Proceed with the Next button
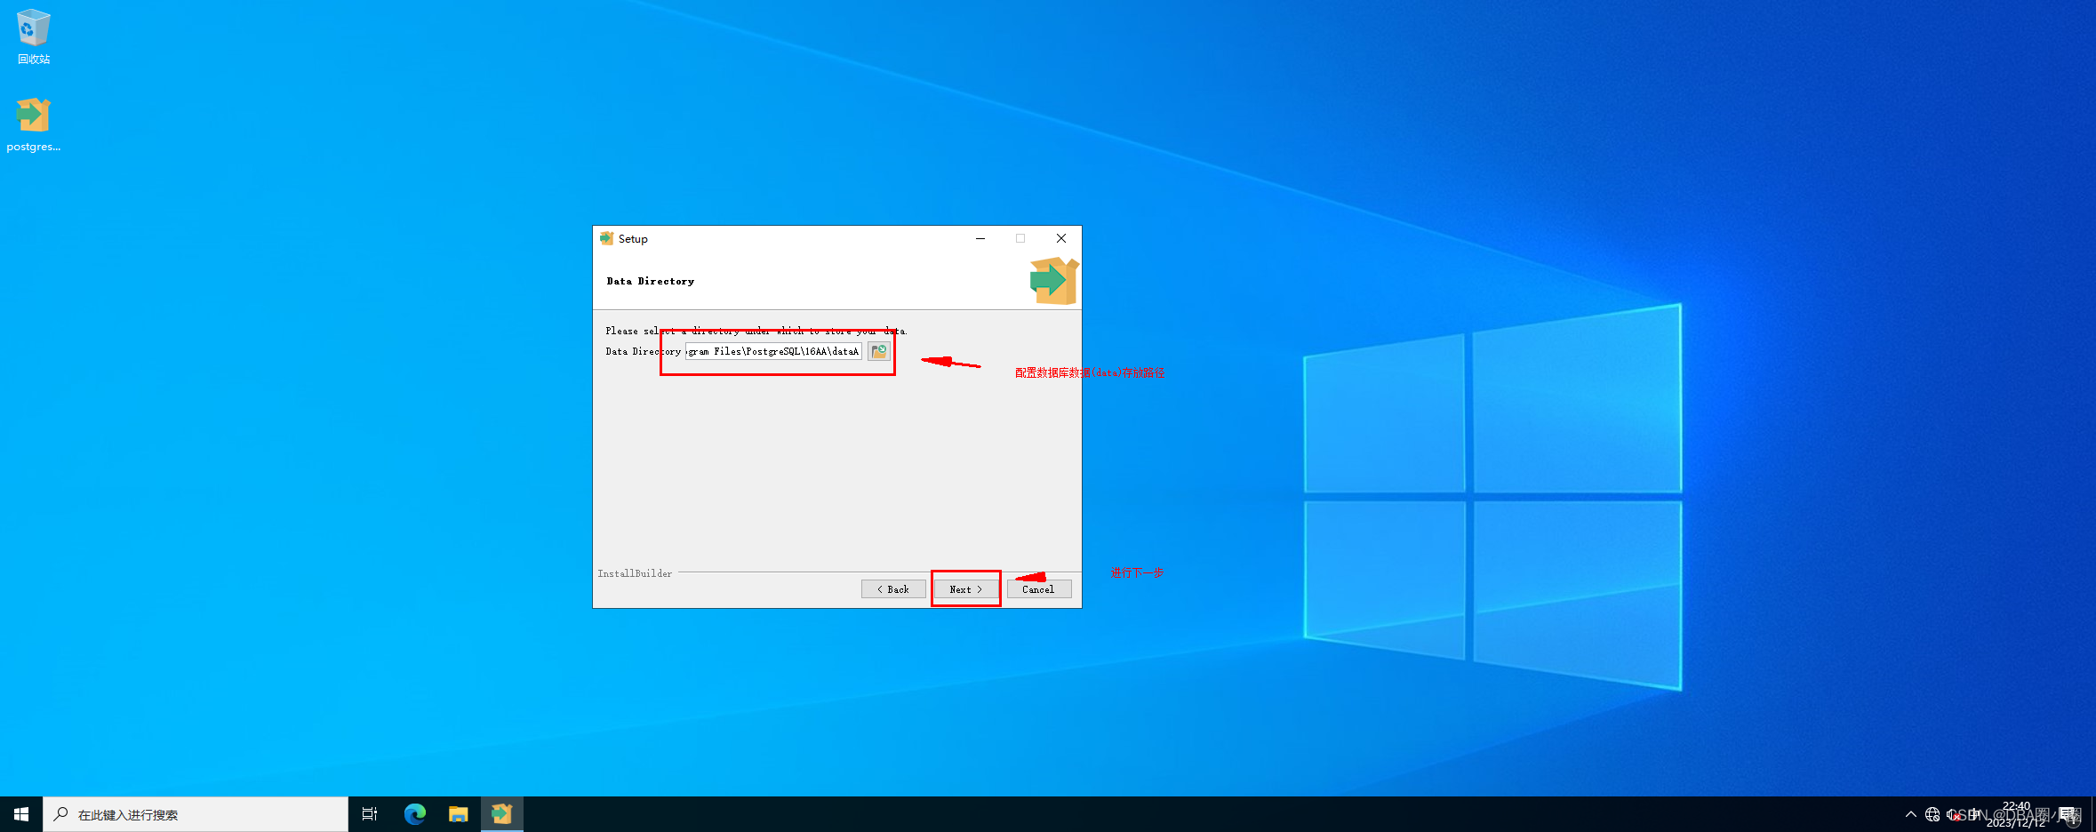 point(966,589)
